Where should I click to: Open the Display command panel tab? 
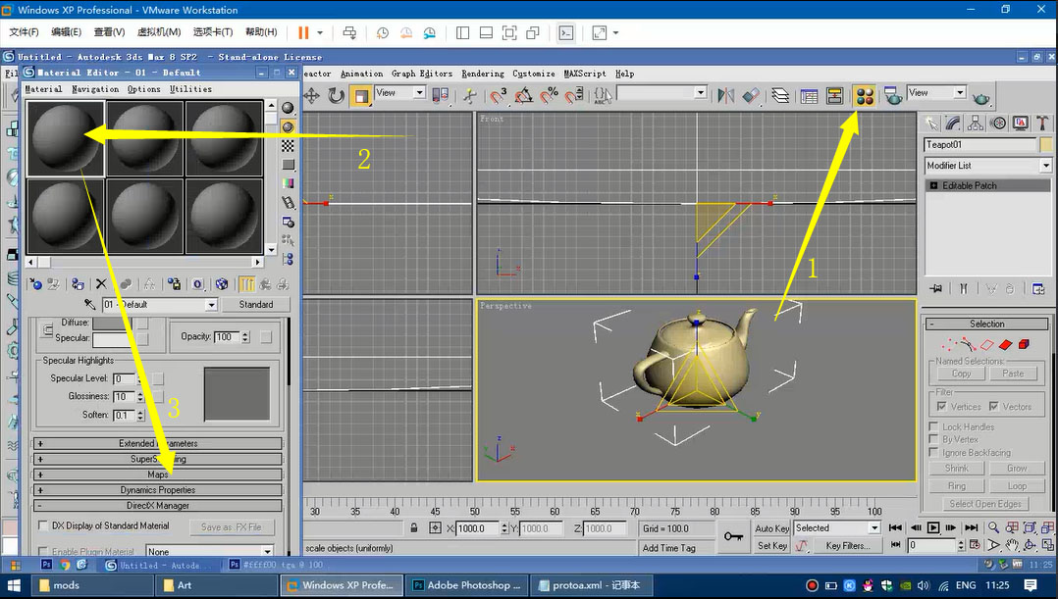click(1021, 123)
